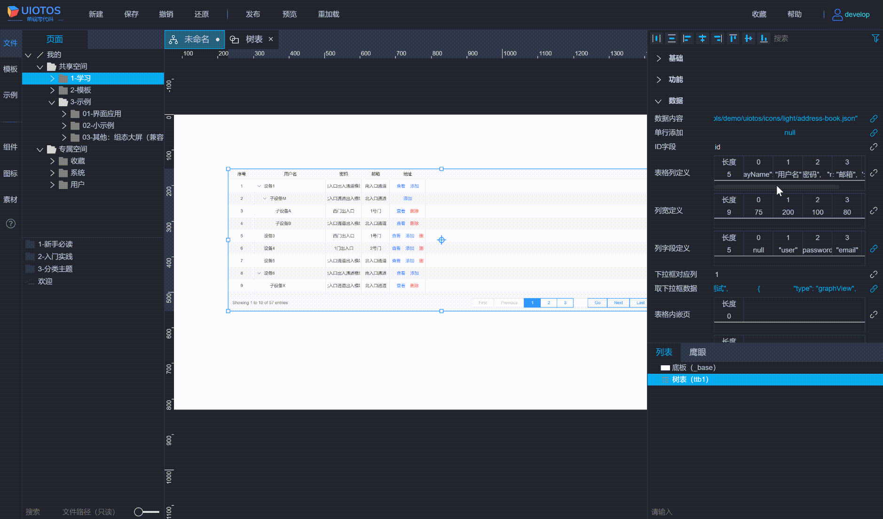Click the question mark help icon
Viewport: 883px width, 519px height.
tap(10, 224)
